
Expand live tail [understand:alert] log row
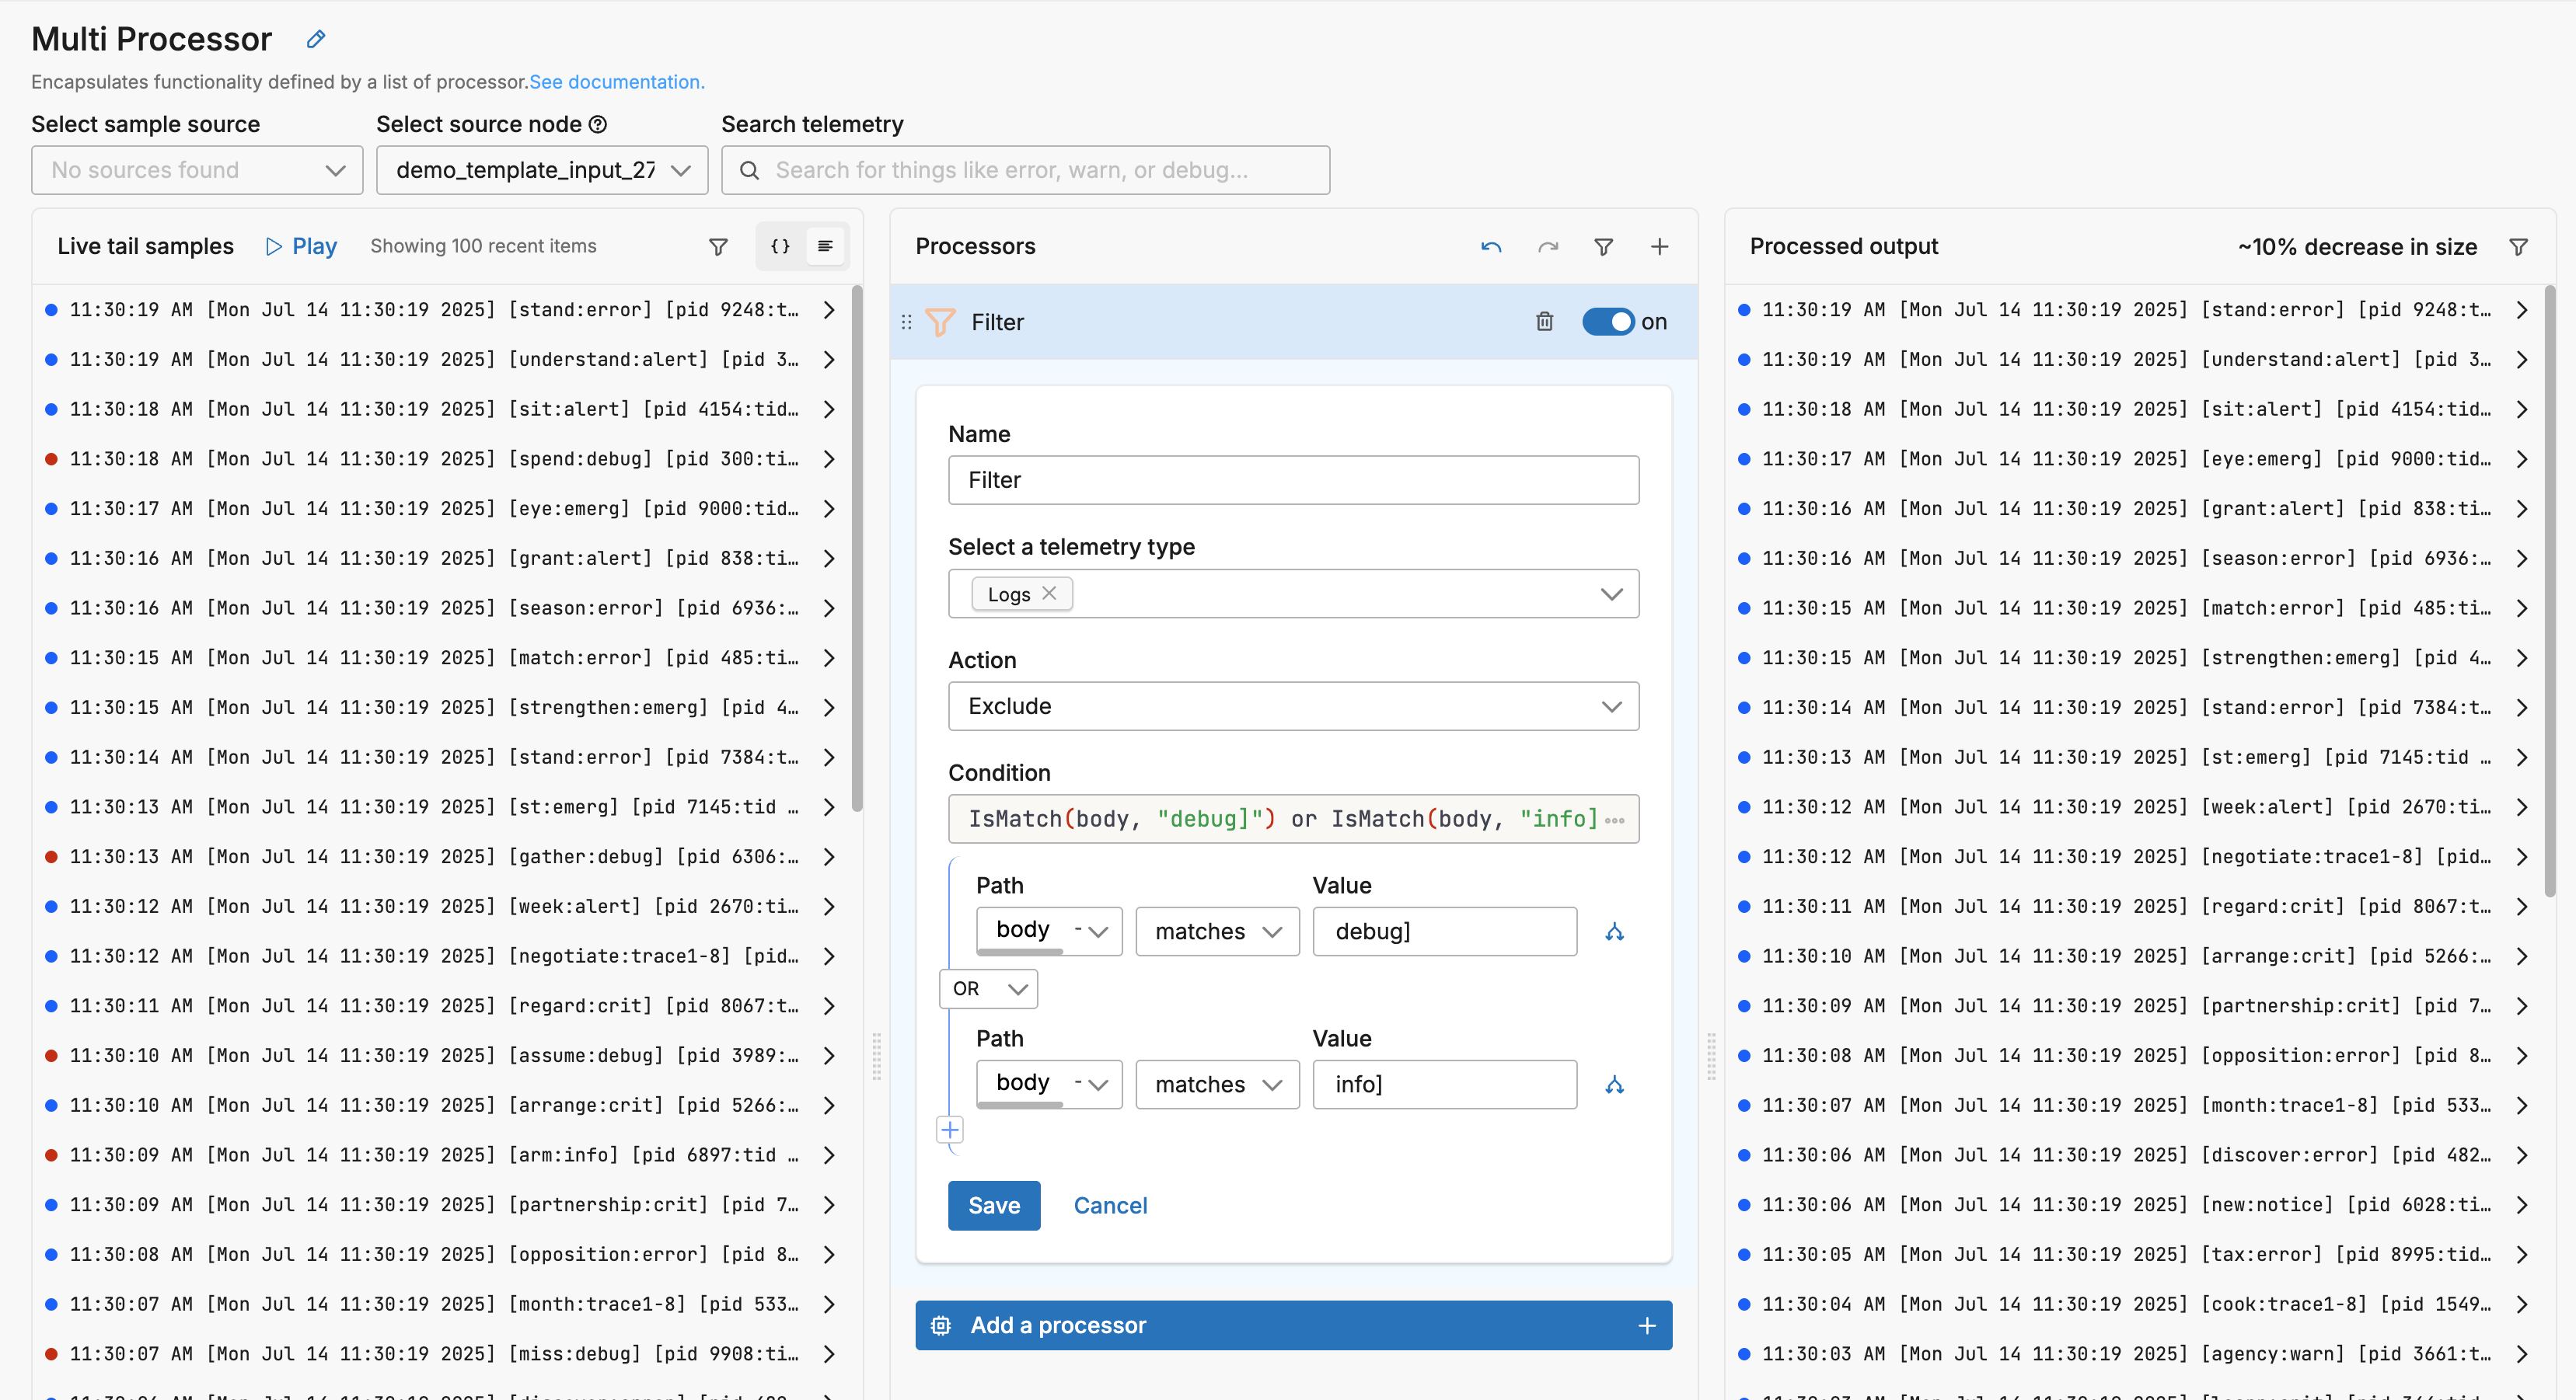tap(829, 360)
